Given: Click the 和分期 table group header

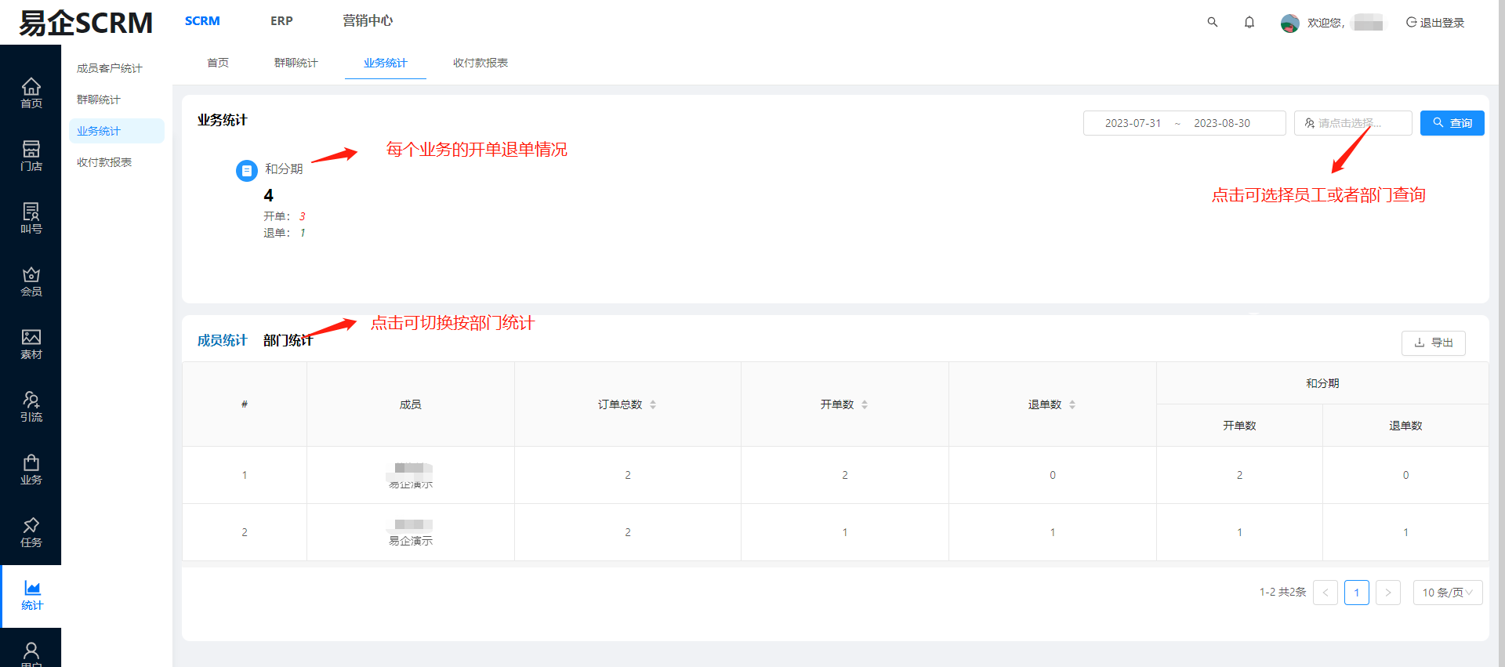Looking at the screenshot, I should [x=1322, y=383].
